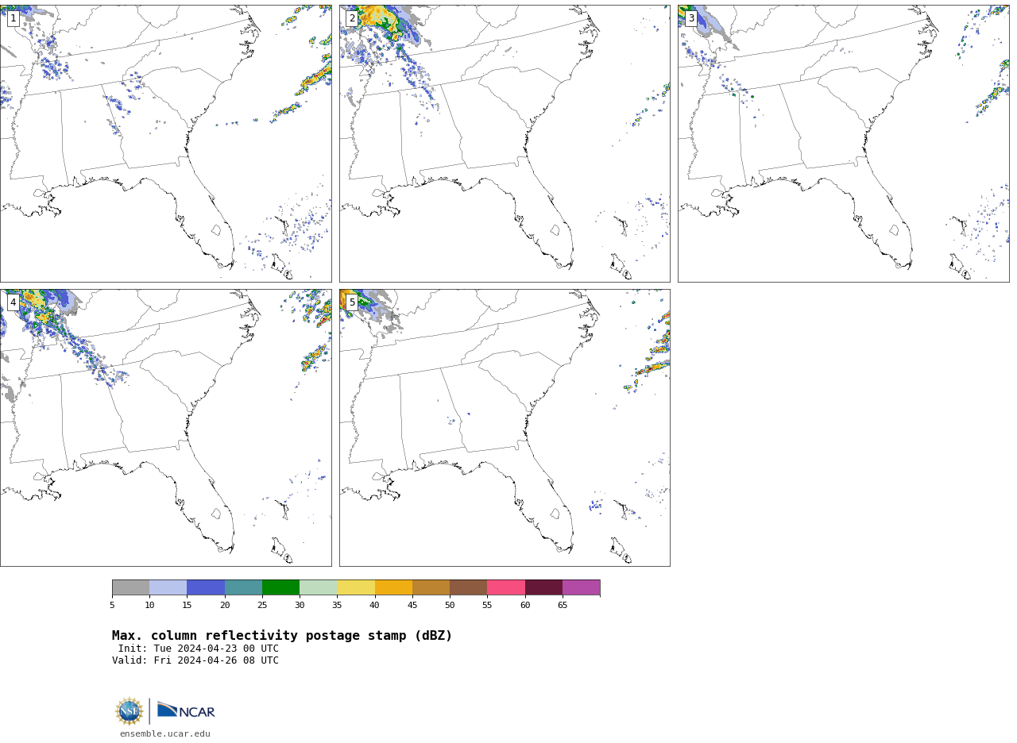Screen dimensions: 1017x743
Task: Click the tan 45-50 dBZ swatch
Action: [431, 587]
